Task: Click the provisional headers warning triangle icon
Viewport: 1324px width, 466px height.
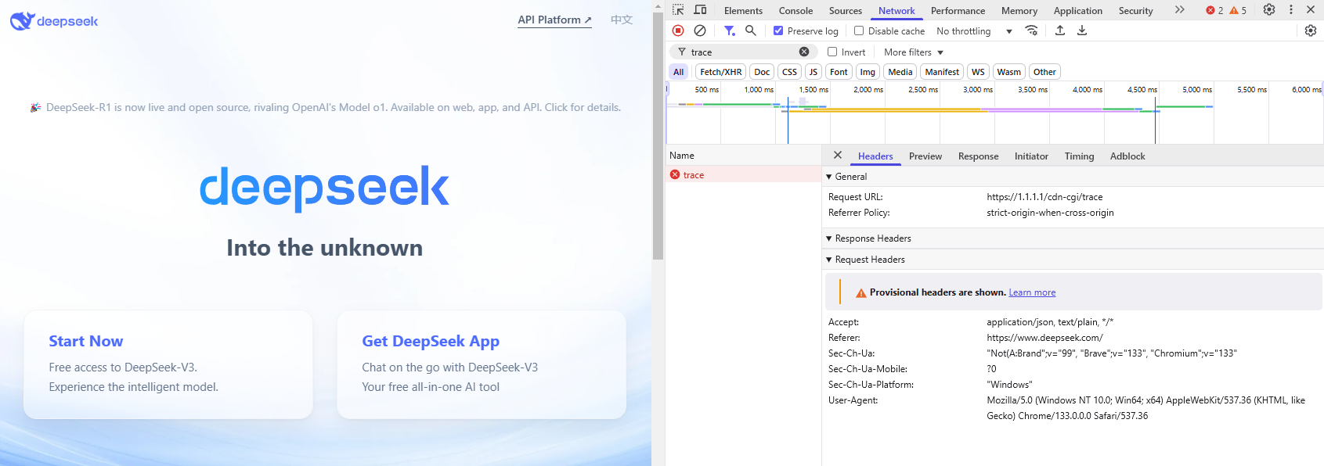Action: click(860, 293)
